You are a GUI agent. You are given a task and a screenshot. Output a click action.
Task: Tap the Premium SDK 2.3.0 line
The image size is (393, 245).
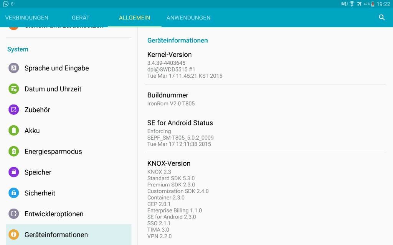coord(171,185)
